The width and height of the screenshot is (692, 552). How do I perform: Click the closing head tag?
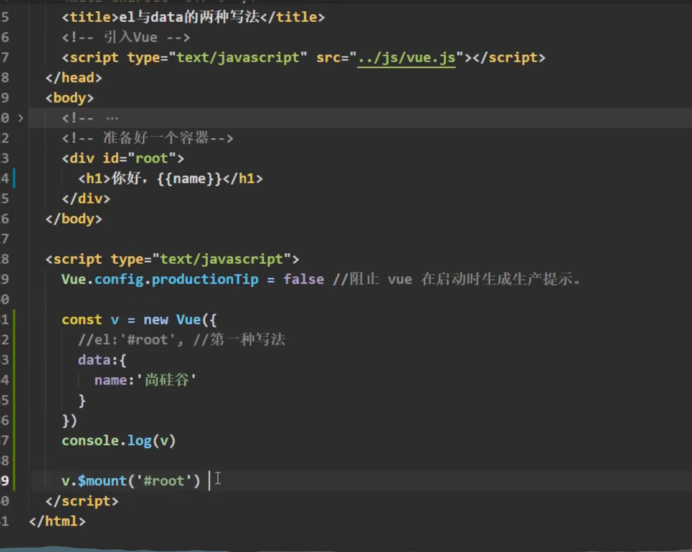click(73, 78)
